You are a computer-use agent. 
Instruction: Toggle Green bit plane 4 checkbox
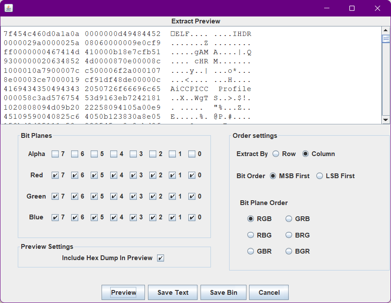pos(114,196)
